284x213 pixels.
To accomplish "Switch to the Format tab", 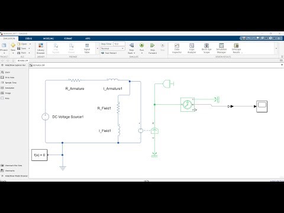I will 68,38.
